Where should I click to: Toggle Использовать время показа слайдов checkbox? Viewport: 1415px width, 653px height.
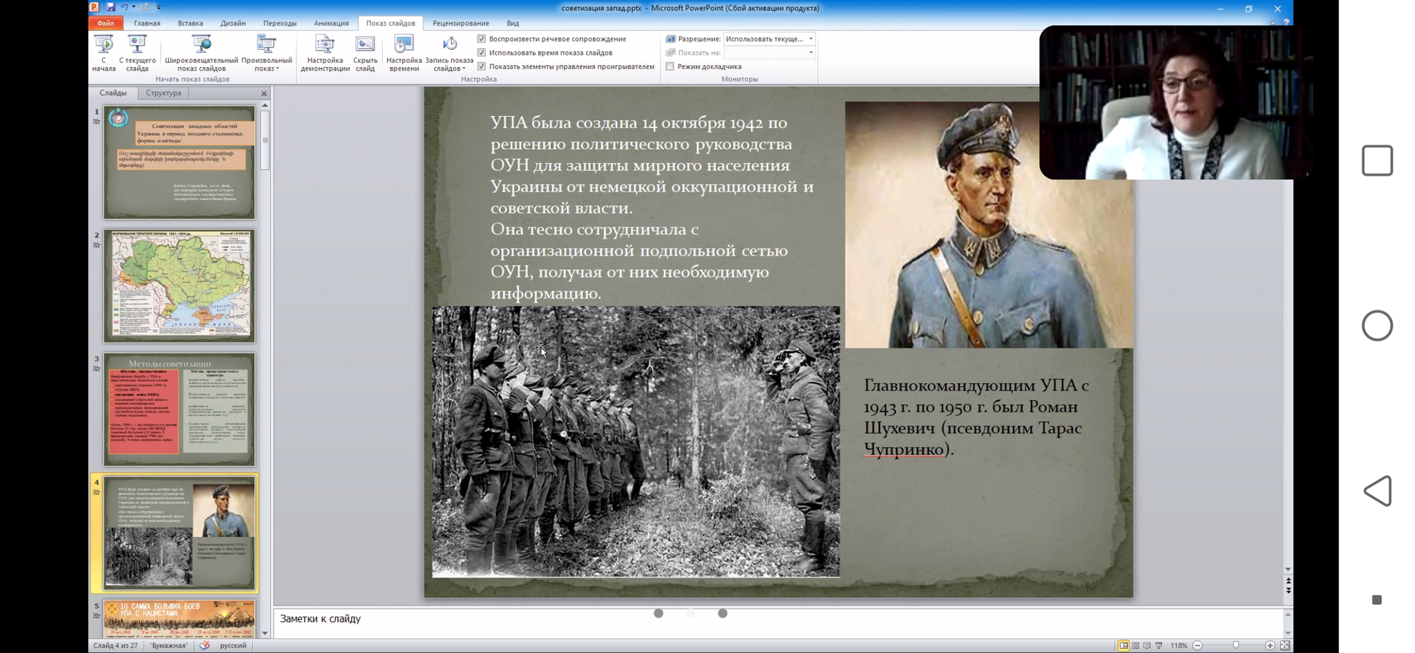482,53
